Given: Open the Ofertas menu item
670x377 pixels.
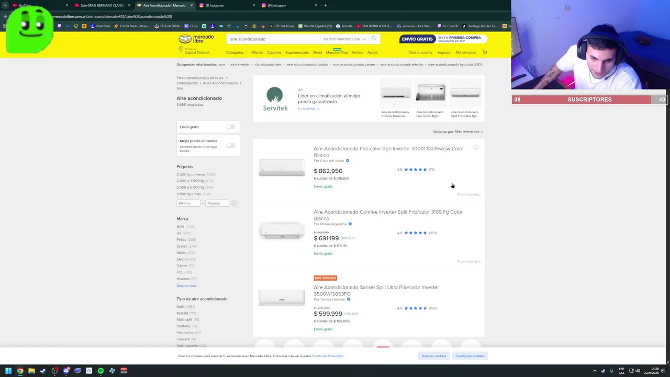Looking at the screenshot, I should click(x=257, y=52).
